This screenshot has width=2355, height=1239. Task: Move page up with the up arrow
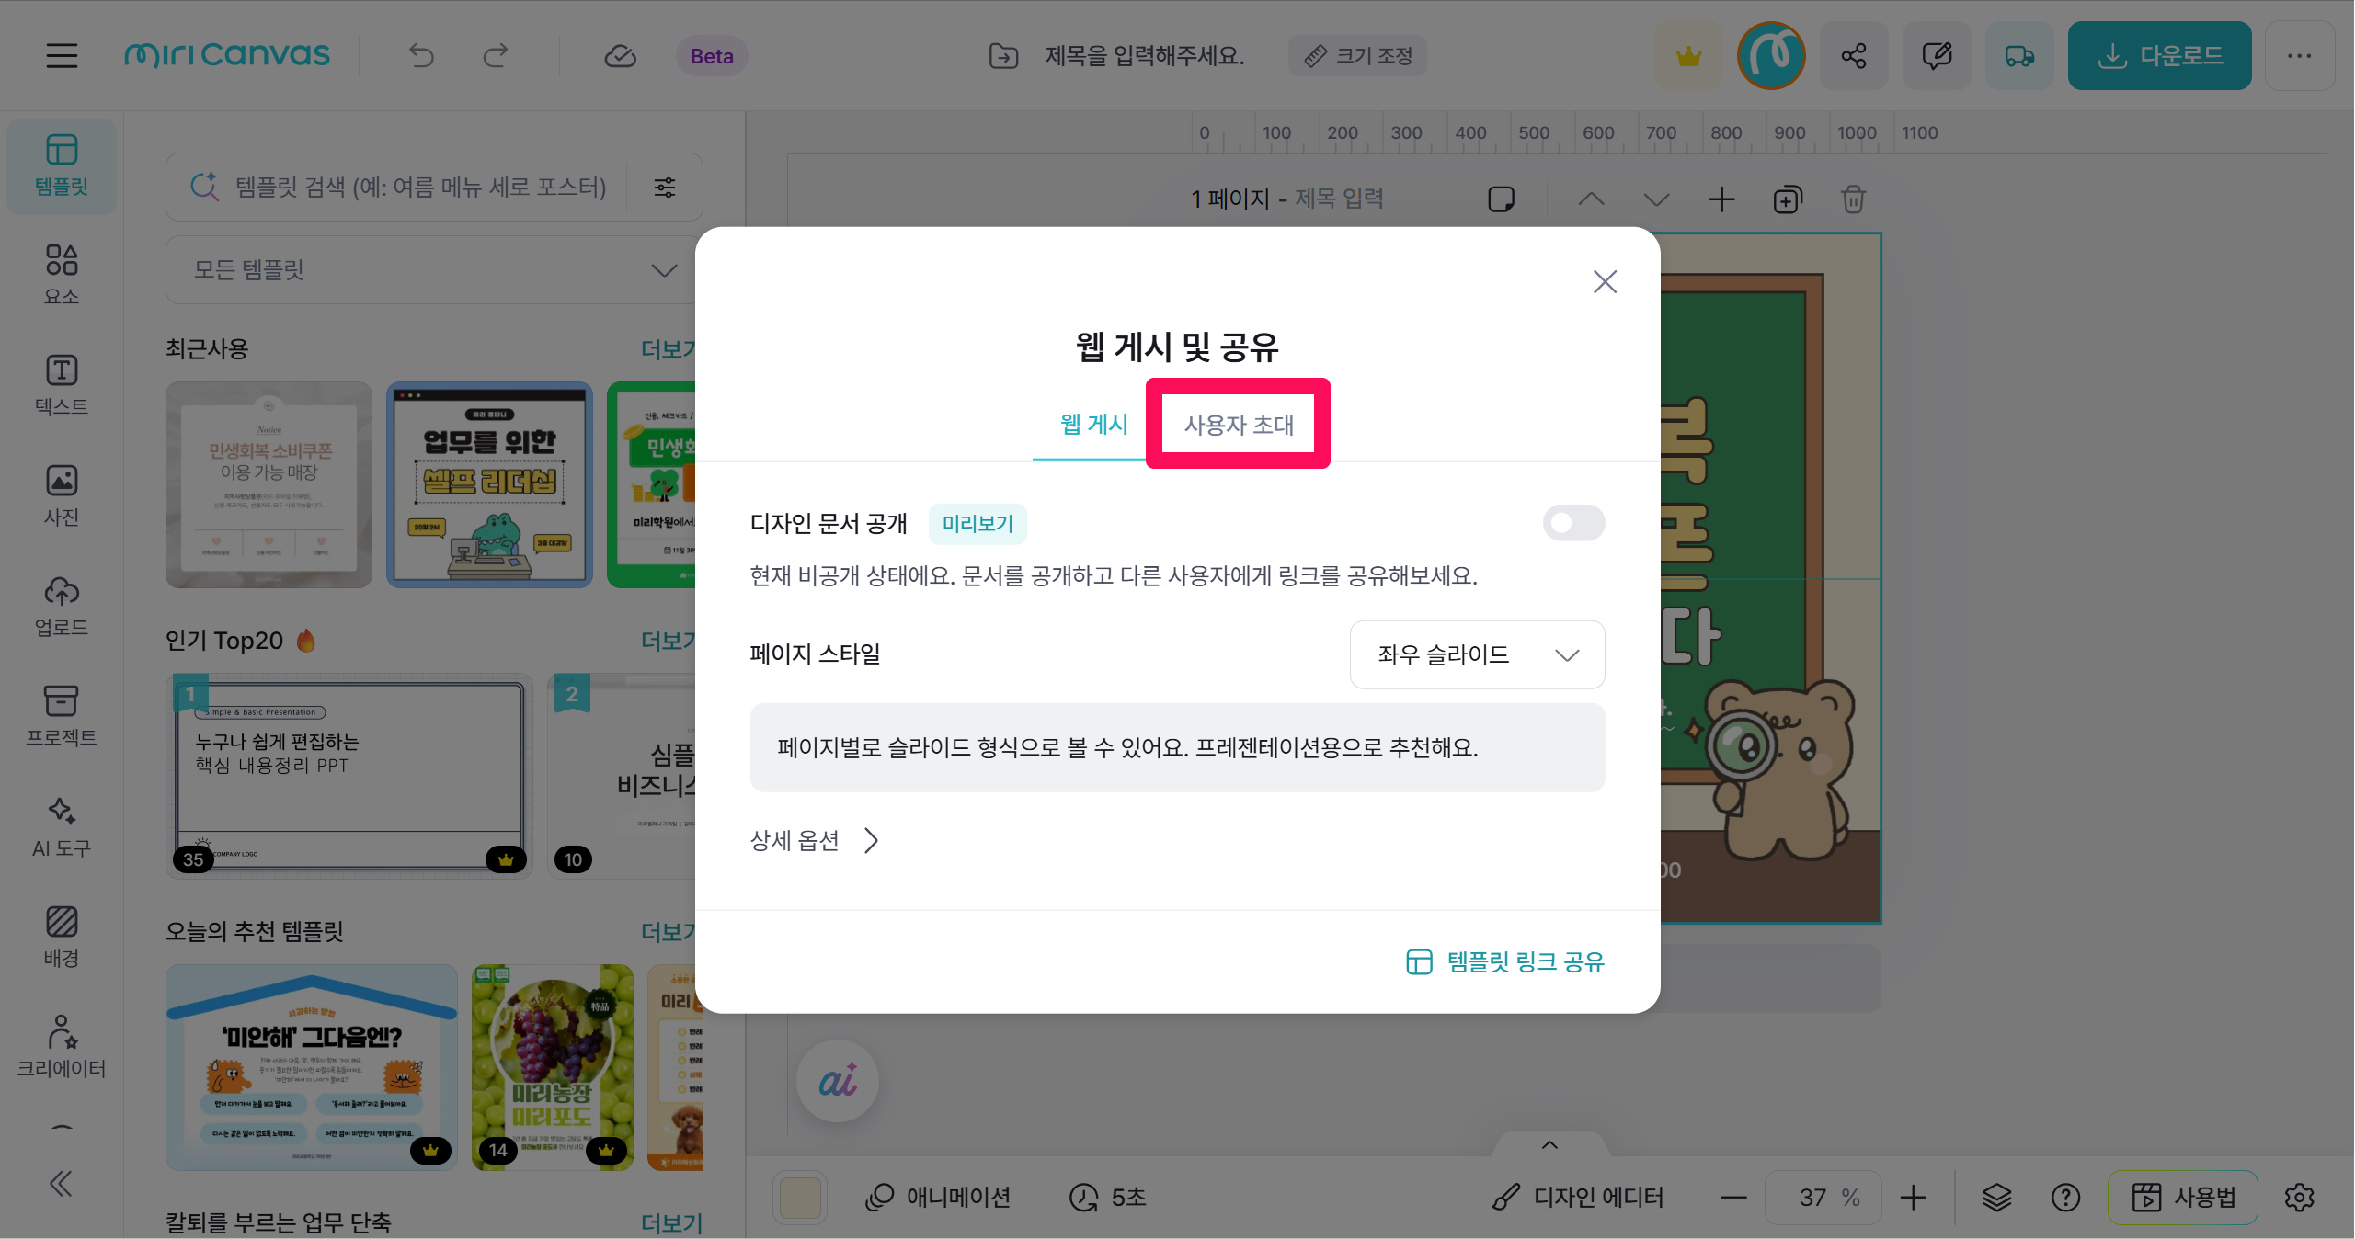(x=1592, y=199)
